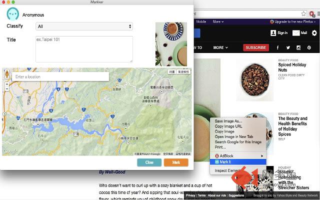Expand the AdBlock submenu in context menu
Image resolution: width=320 pixels, height=200 pixels.
[238, 156]
